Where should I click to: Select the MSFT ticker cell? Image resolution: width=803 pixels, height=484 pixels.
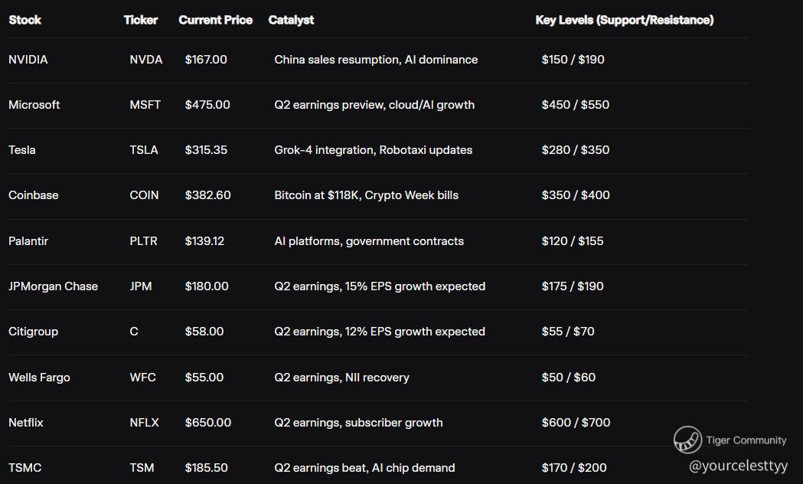click(x=145, y=105)
